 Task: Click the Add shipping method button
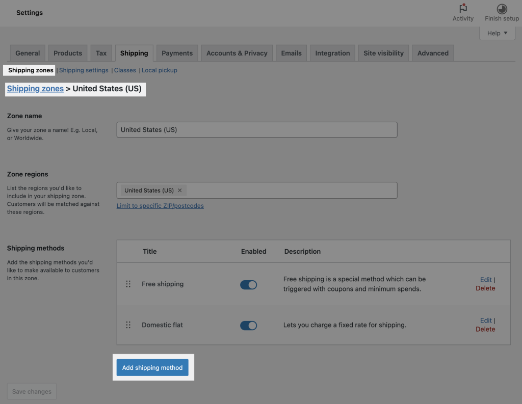(152, 367)
